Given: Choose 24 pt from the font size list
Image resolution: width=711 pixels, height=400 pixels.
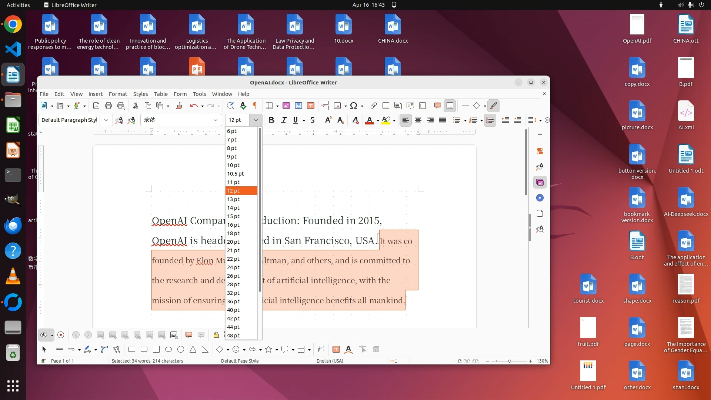Looking at the screenshot, I should coord(233,267).
